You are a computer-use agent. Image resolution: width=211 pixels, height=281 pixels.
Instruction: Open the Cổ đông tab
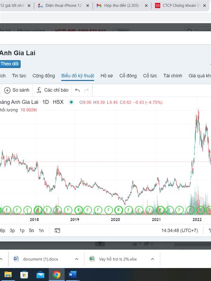coord(128,76)
